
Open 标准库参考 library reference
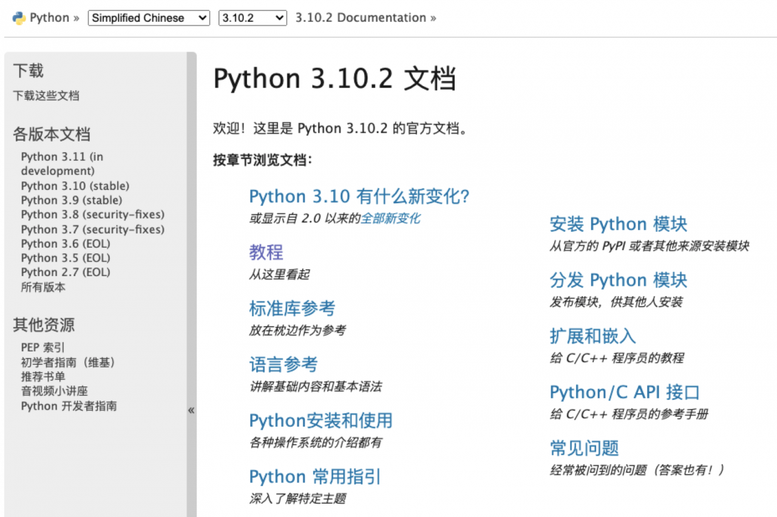[292, 308]
